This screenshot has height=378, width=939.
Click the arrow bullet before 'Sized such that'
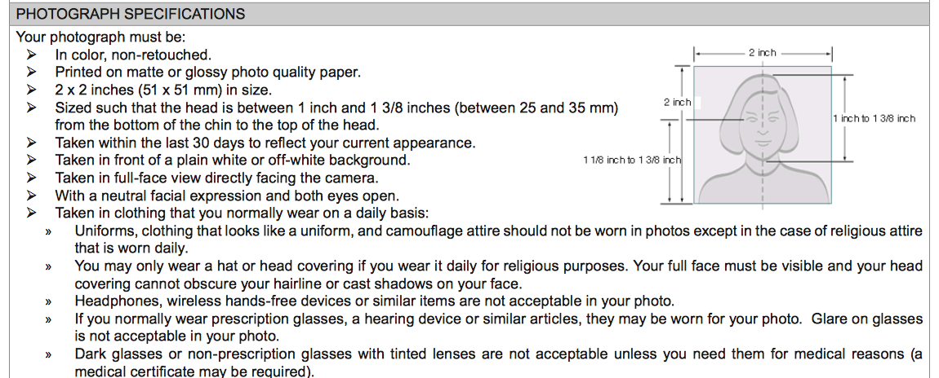point(32,108)
